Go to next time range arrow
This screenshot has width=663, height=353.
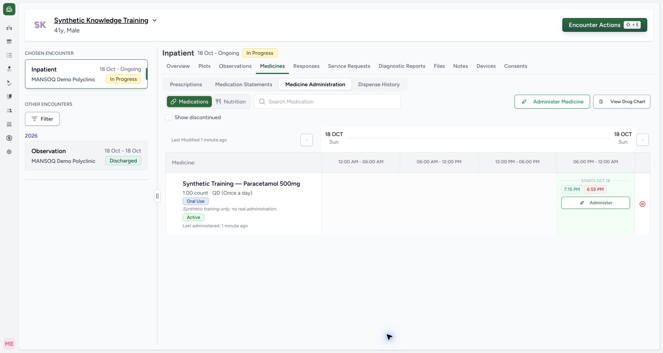click(643, 140)
